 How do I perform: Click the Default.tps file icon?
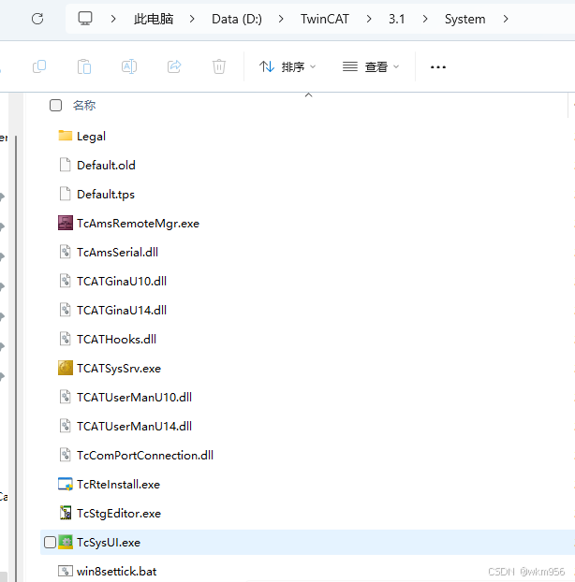(66, 194)
